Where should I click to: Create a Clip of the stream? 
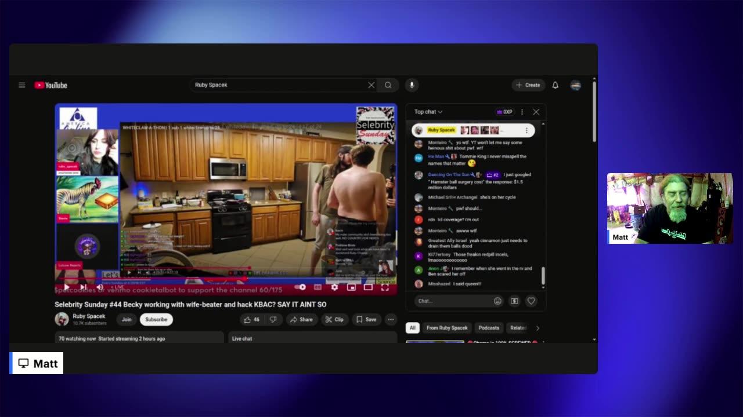pos(334,319)
